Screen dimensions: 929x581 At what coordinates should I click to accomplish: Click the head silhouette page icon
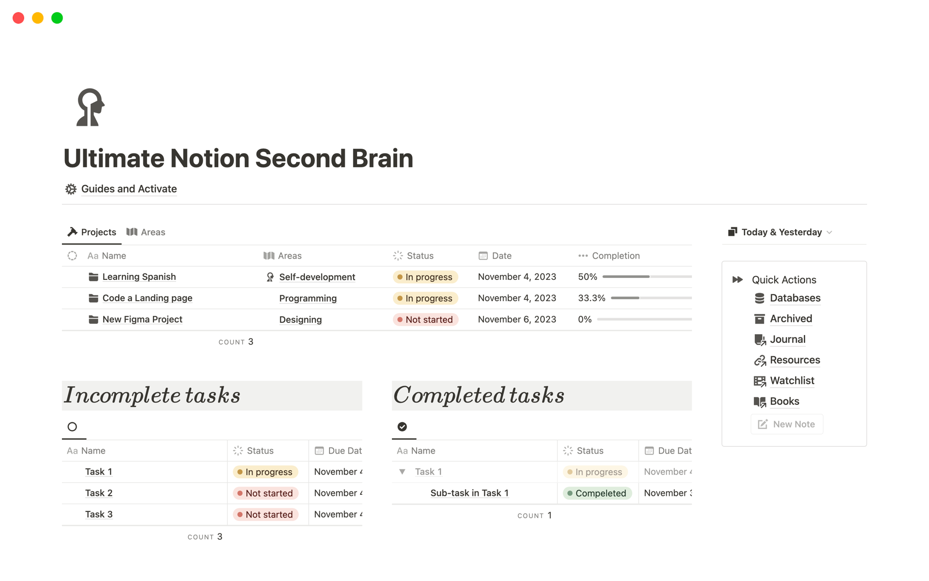coord(90,107)
